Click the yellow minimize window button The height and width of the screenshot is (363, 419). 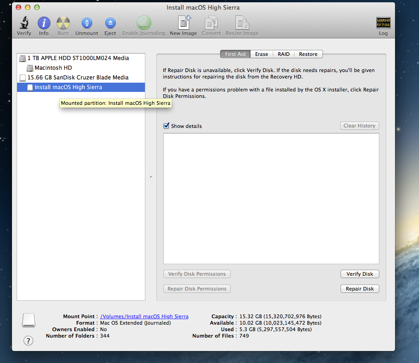click(x=28, y=7)
